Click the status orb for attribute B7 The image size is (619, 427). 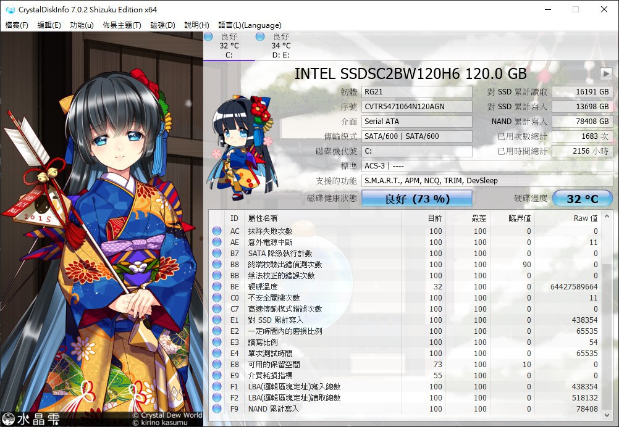217,253
